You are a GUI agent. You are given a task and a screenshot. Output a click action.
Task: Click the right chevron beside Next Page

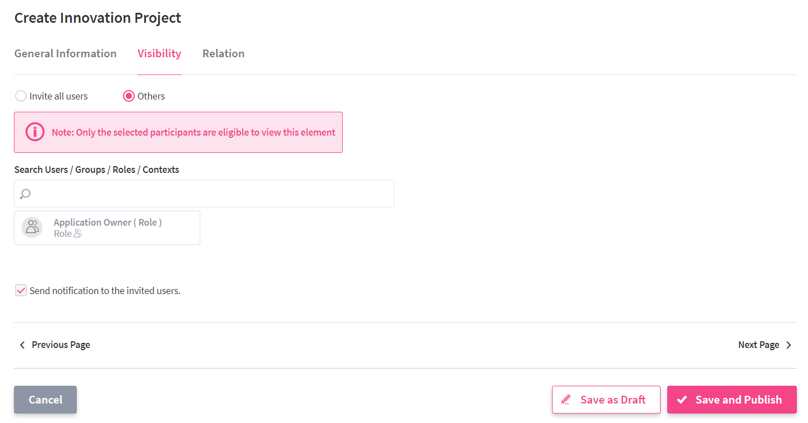[x=789, y=345]
